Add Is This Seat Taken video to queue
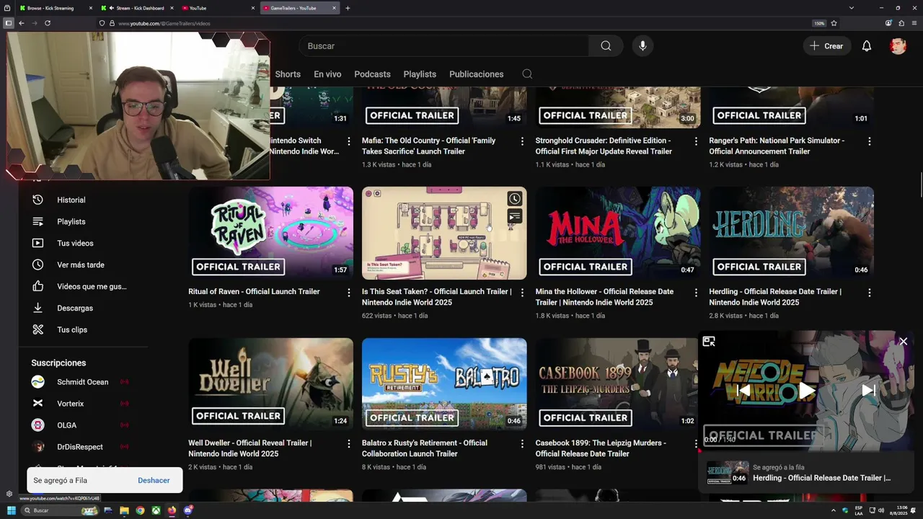Viewport: 923px width, 519px height. point(514,216)
